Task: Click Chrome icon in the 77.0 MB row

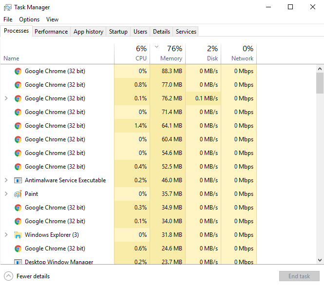Action: pyautogui.click(x=18, y=85)
